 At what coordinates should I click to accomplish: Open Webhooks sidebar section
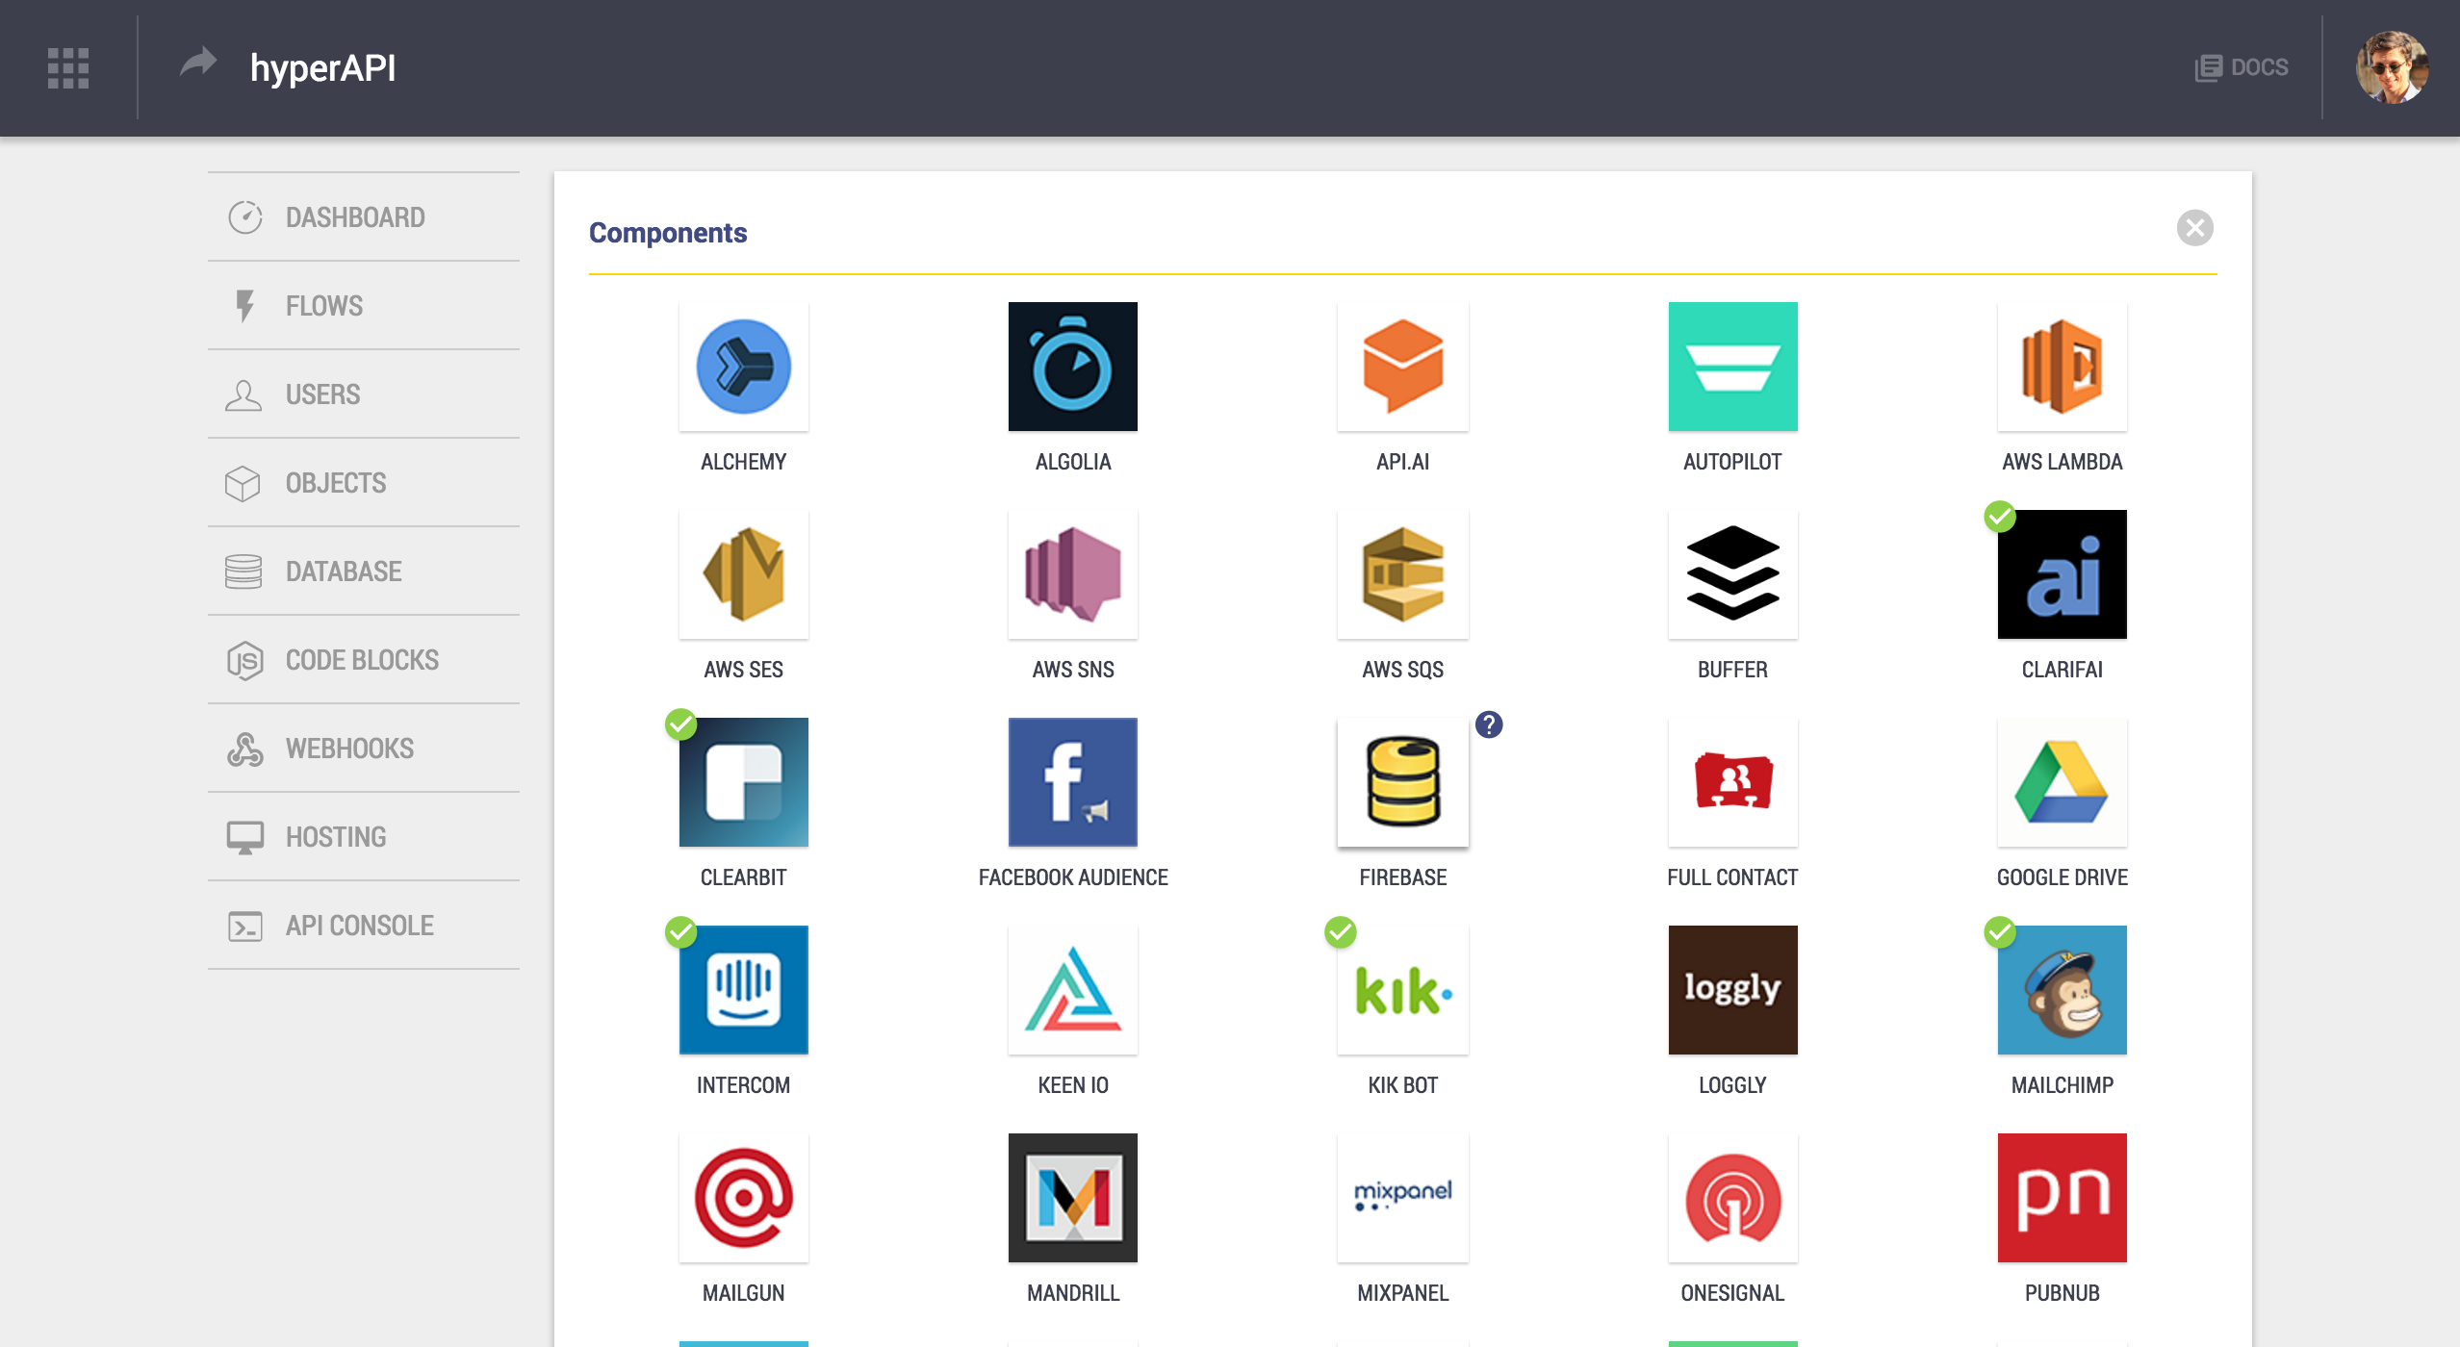(x=348, y=749)
